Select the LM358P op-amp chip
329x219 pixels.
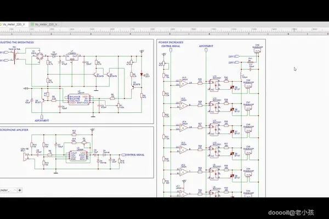78,156
